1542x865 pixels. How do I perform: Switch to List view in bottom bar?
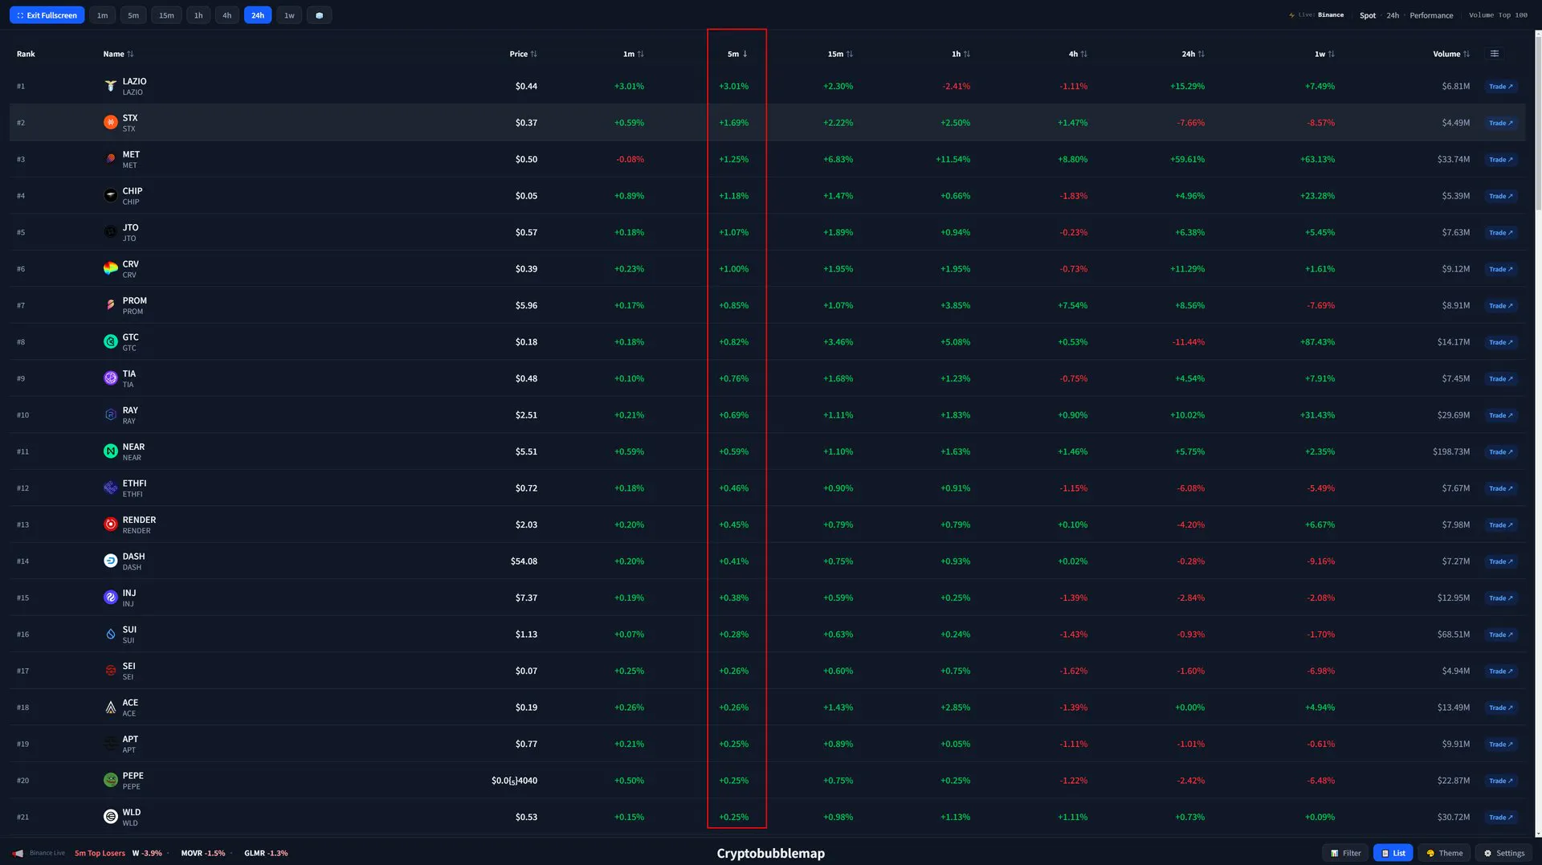coord(1393,853)
